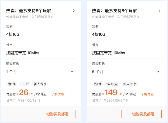Click the 0.3折 discount tag
Screen dimensions: 168x123
click(25, 84)
